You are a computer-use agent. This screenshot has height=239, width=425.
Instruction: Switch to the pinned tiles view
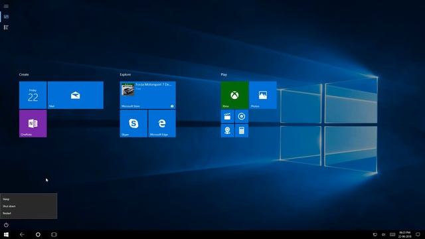(x=6, y=17)
